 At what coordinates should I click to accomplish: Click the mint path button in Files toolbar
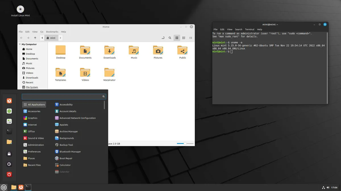pos(51,38)
